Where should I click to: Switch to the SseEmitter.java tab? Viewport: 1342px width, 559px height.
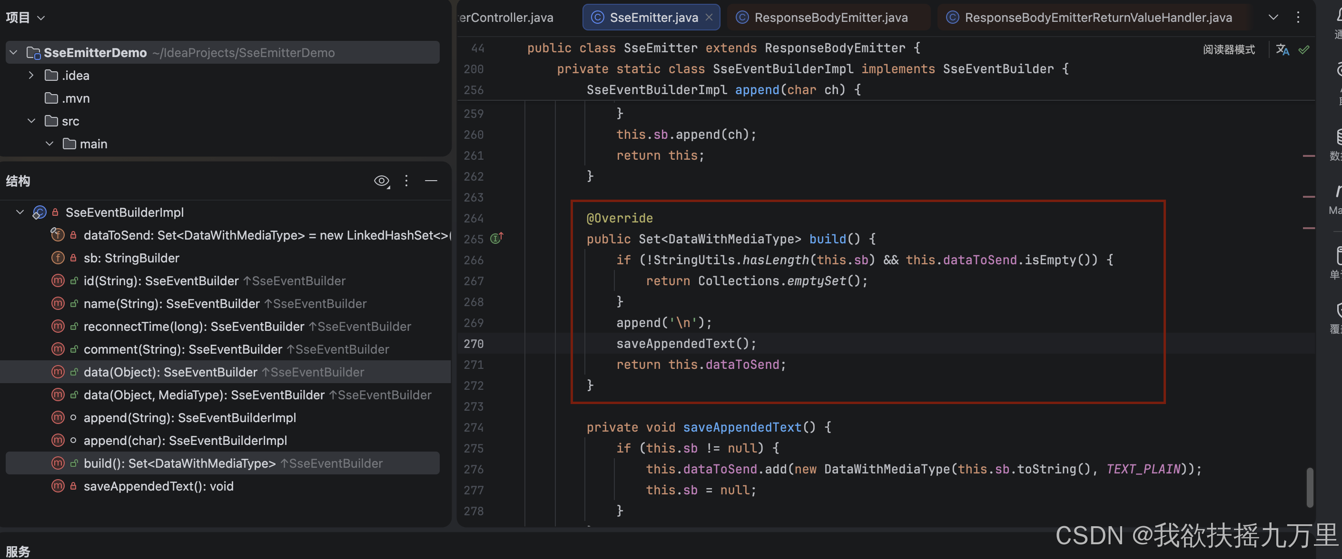tap(651, 17)
